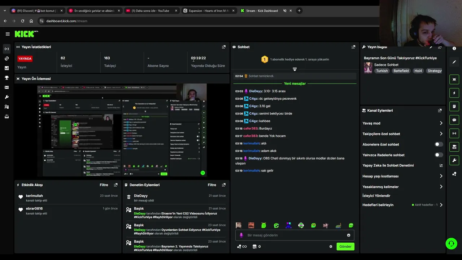This screenshot has height=260, width=462.
Task: Click the pencil edit icon in right sidebar
Action: [x=454, y=62]
